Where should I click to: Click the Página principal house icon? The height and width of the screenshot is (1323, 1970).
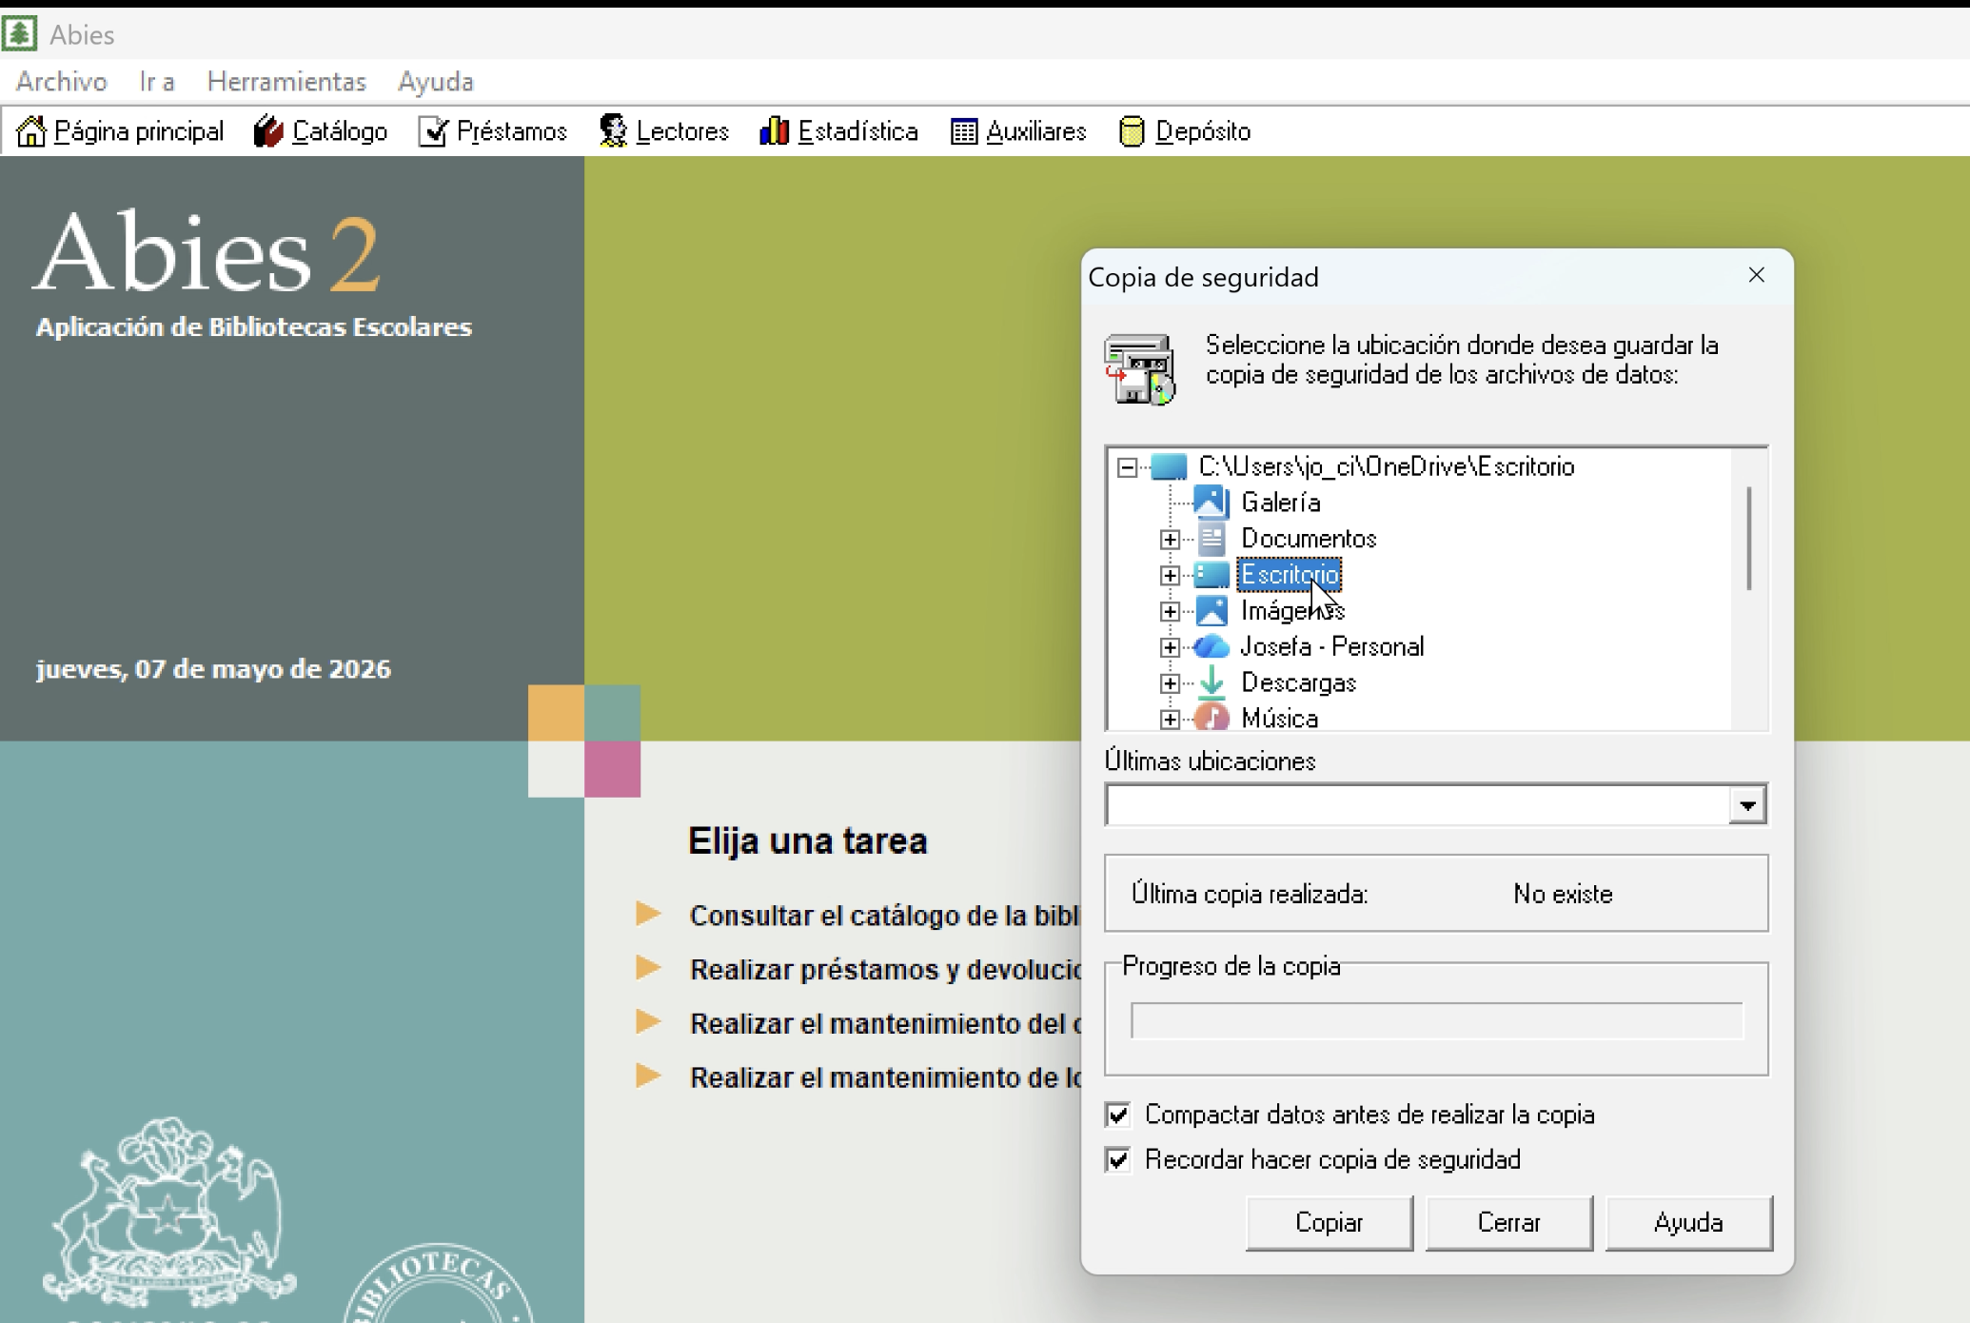(x=31, y=131)
